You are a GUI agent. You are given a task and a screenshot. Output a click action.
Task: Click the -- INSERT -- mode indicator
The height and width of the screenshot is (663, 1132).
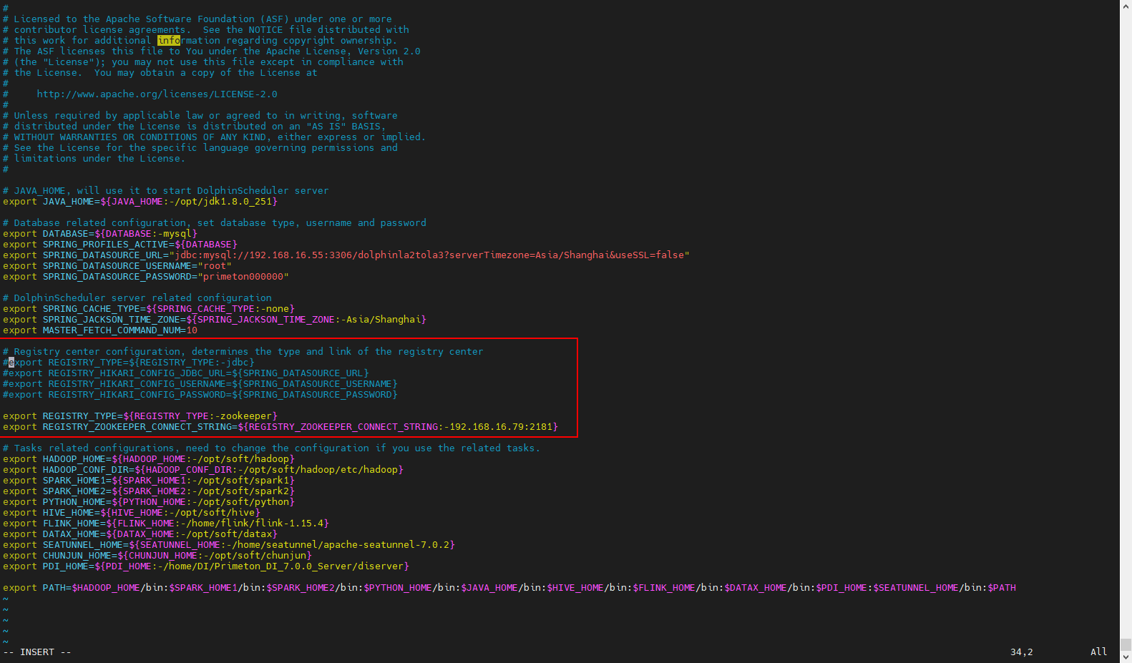[37, 652]
